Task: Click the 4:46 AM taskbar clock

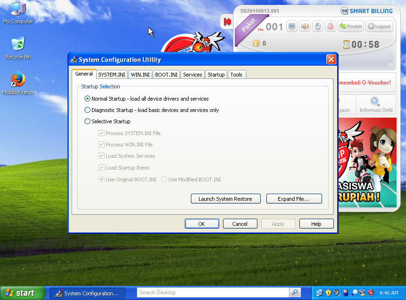Action: pos(389,293)
